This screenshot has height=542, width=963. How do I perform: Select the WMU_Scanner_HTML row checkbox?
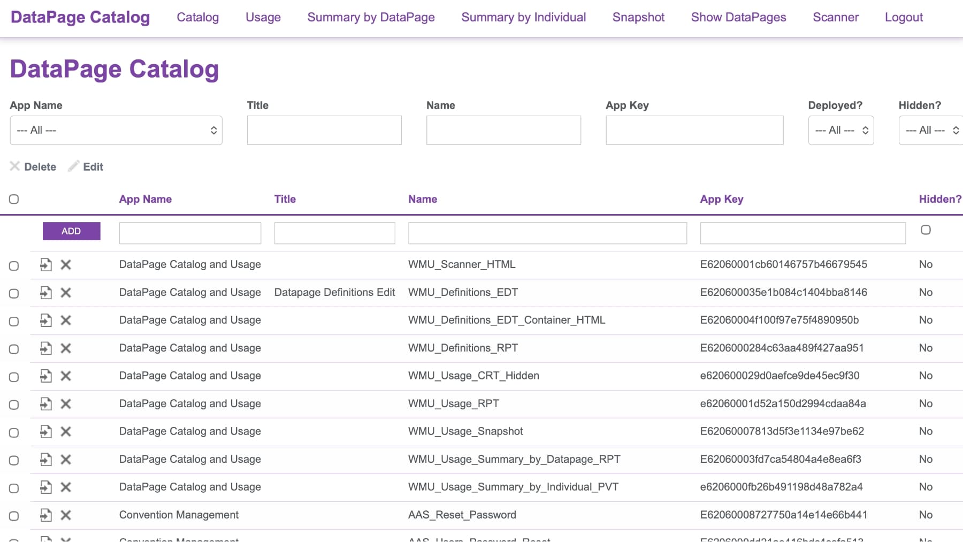pos(14,265)
